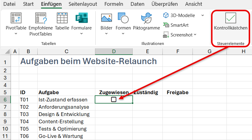Select column header E

point(147,52)
